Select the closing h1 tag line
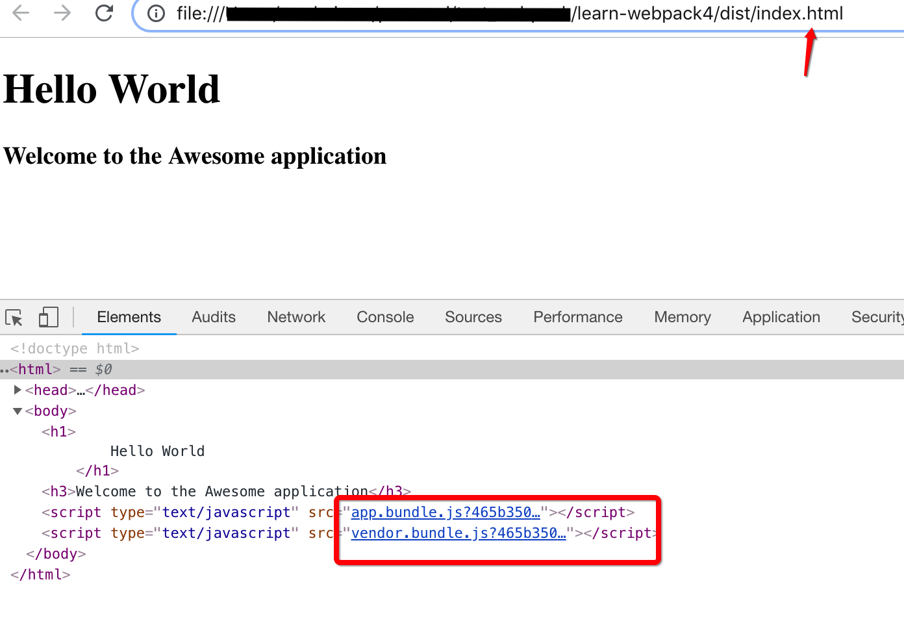Screen dimensions: 904x621 pyautogui.click(x=97, y=471)
